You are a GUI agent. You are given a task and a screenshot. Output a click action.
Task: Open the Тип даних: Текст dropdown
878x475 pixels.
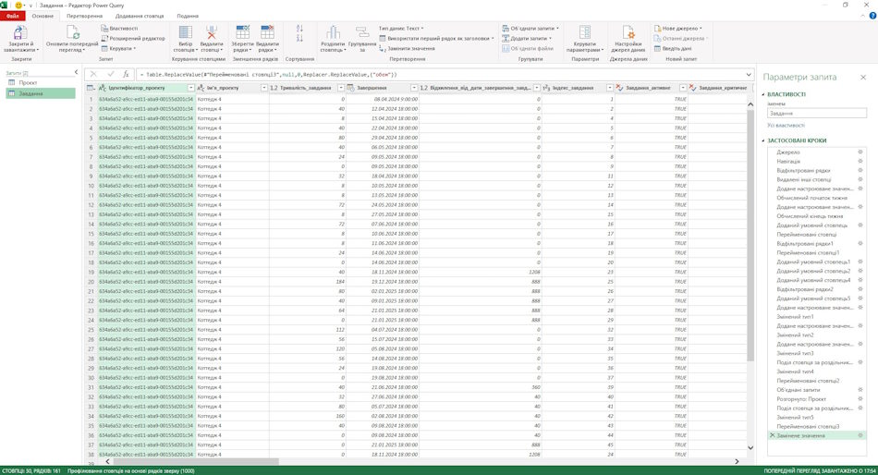point(401,28)
